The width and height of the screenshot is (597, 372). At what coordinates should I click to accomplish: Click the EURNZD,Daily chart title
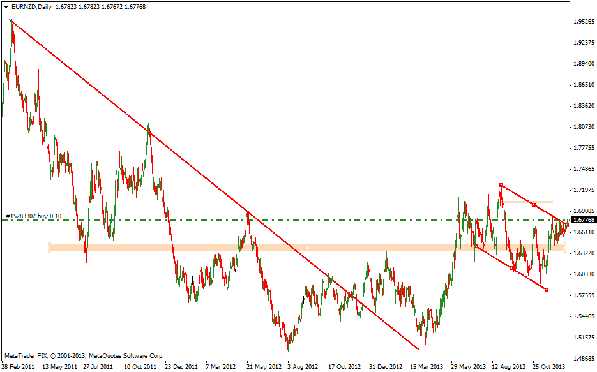[x=32, y=7]
